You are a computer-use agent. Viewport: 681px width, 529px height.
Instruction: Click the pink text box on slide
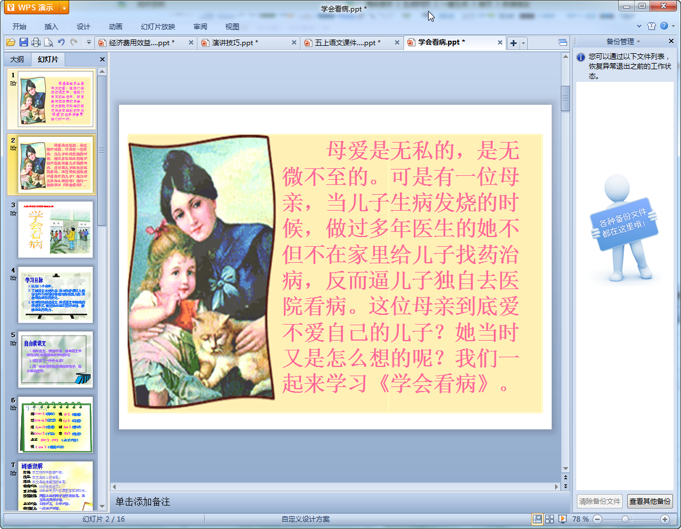[401, 267]
